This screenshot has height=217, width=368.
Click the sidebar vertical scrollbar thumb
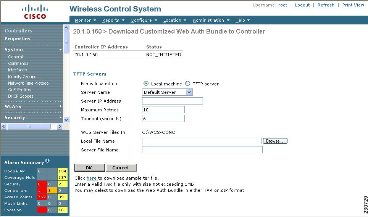click(x=66, y=42)
